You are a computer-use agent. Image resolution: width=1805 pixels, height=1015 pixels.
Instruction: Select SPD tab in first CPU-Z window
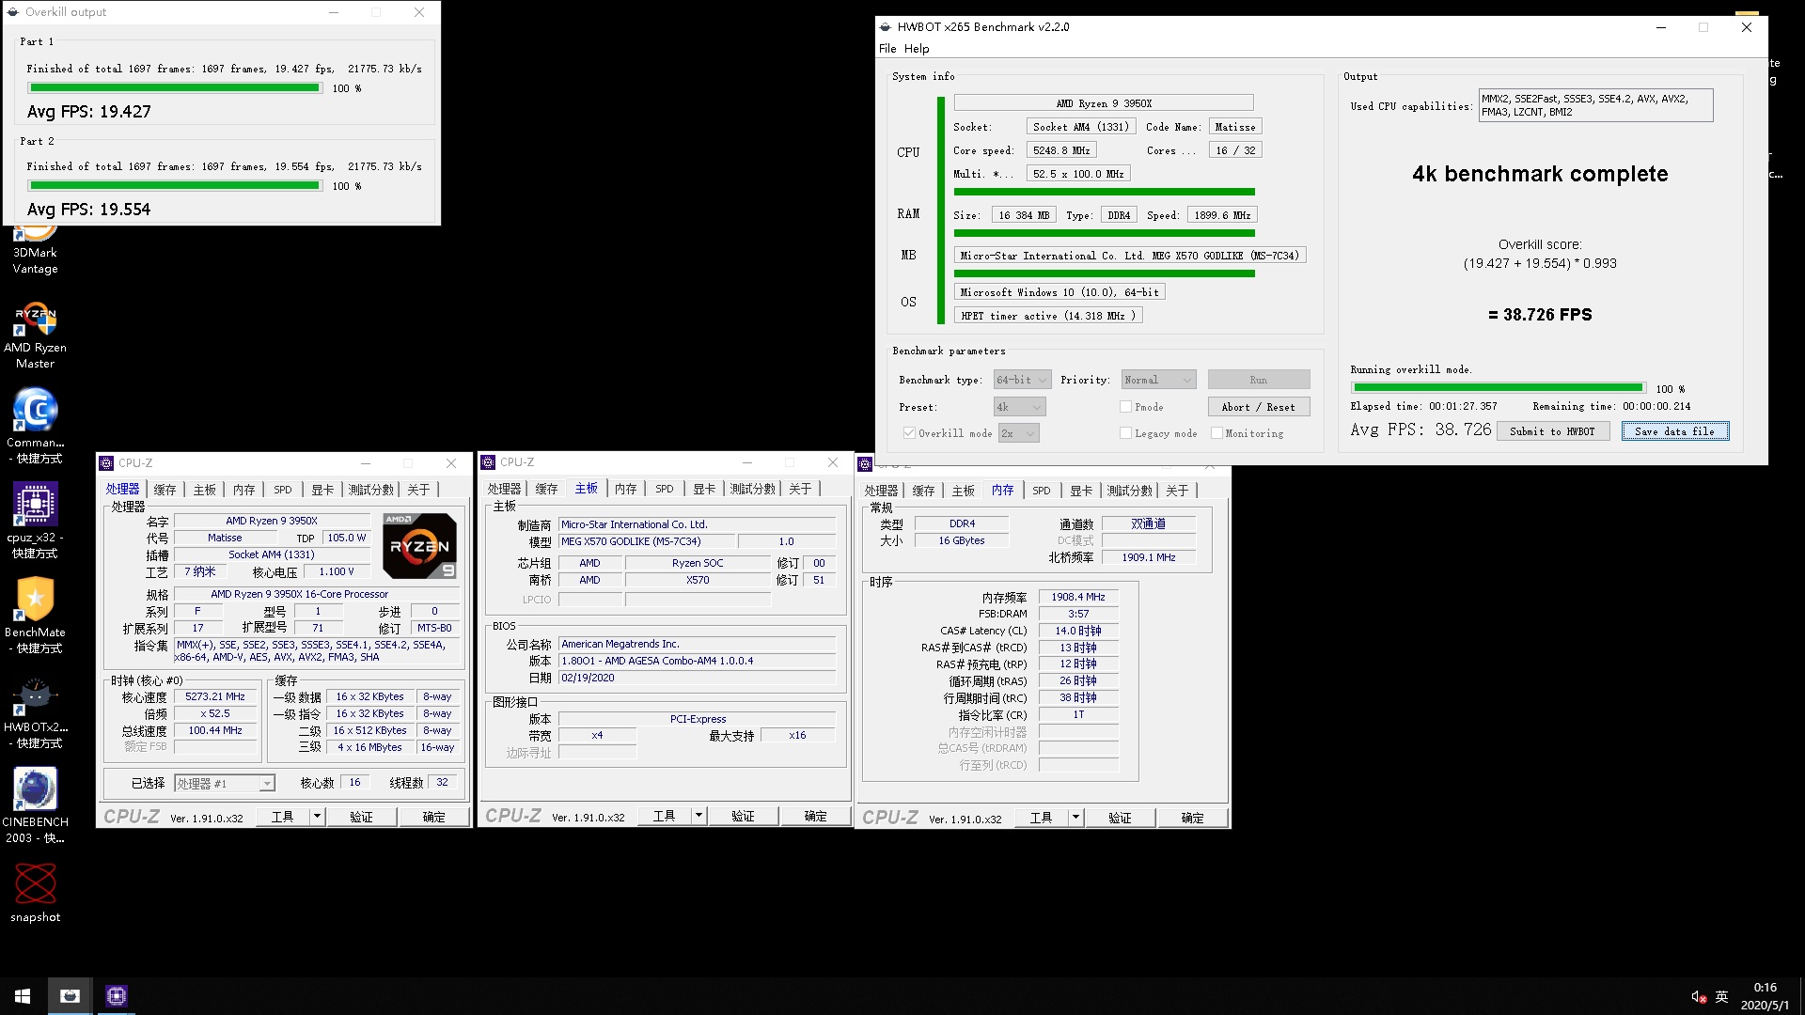click(283, 490)
